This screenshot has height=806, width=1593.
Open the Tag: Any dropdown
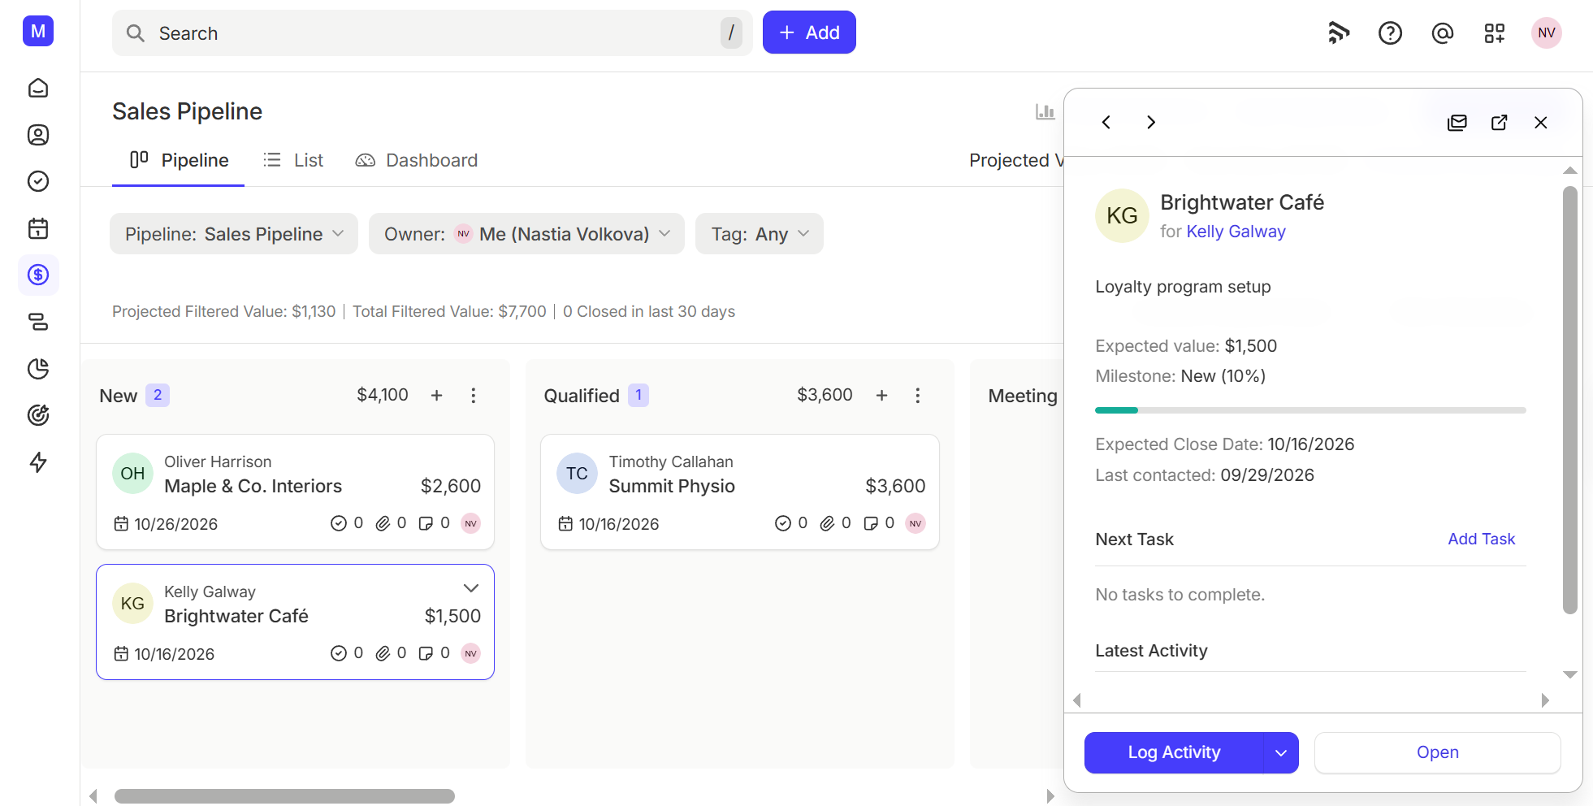(760, 234)
